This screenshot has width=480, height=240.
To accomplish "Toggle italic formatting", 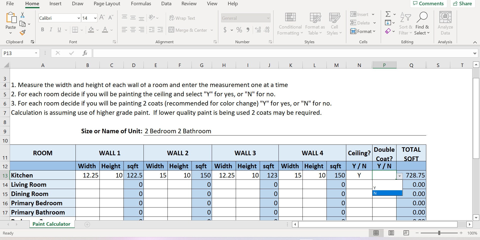I will (x=51, y=30).
